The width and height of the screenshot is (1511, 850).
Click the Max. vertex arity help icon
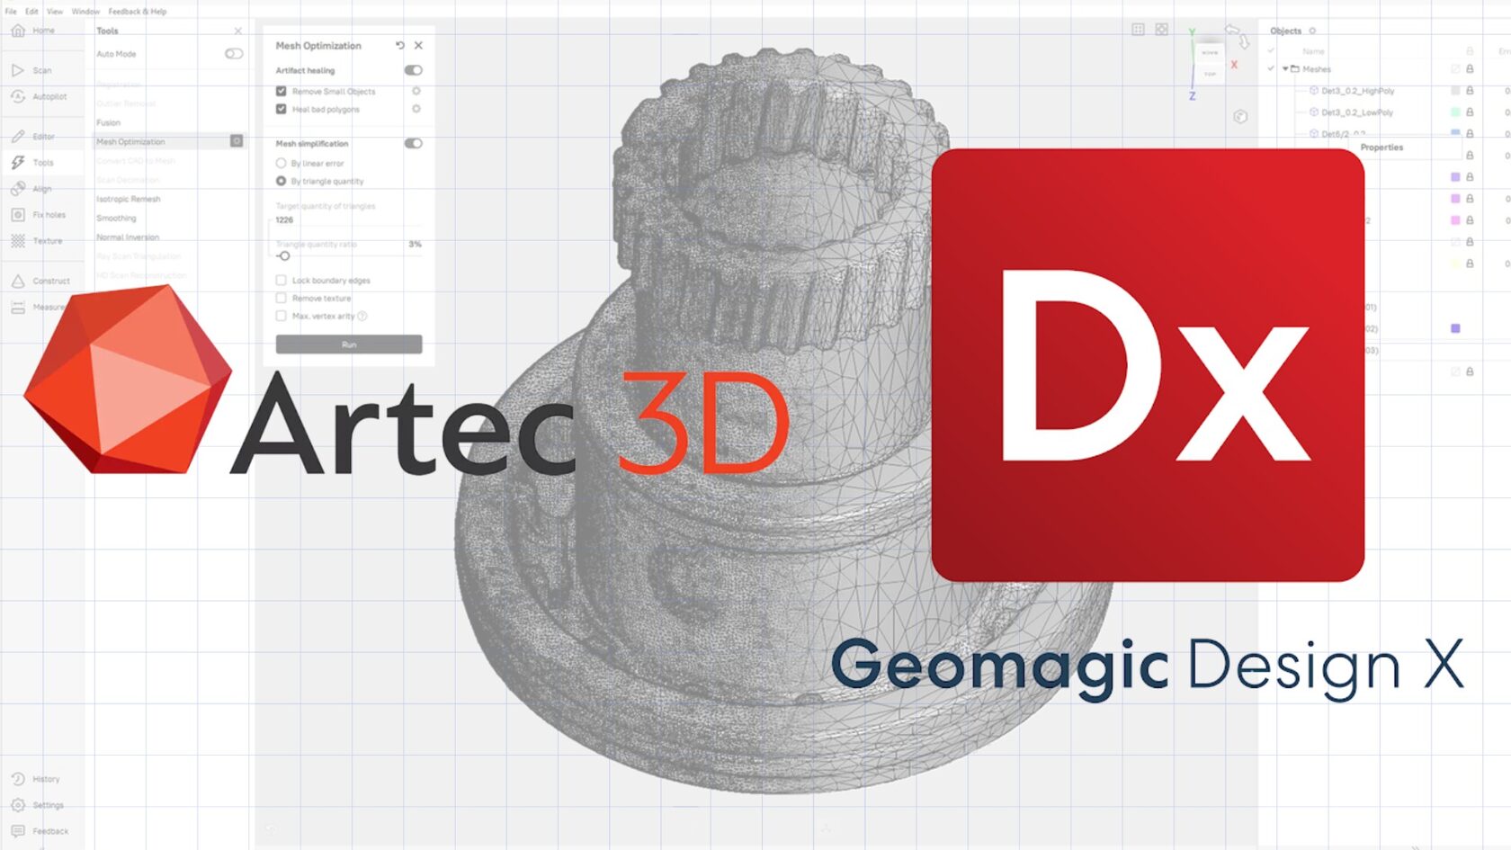click(362, 316)
